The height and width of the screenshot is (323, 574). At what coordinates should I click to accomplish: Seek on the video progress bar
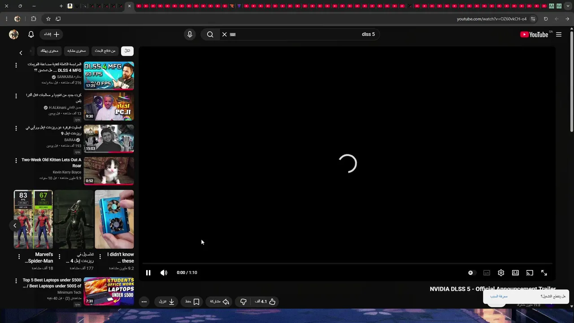pos(347,264)
